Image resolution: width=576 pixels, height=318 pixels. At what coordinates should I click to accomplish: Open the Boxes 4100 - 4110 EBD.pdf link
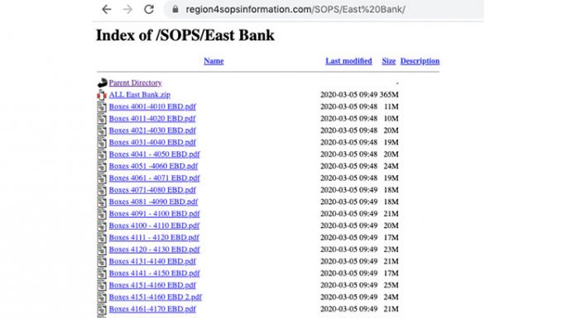pyautogui.click(x=154, y=225)
